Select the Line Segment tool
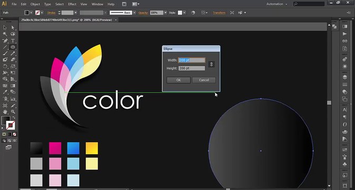The width and height of the screenshot is (355, 190). pos(5,47)
